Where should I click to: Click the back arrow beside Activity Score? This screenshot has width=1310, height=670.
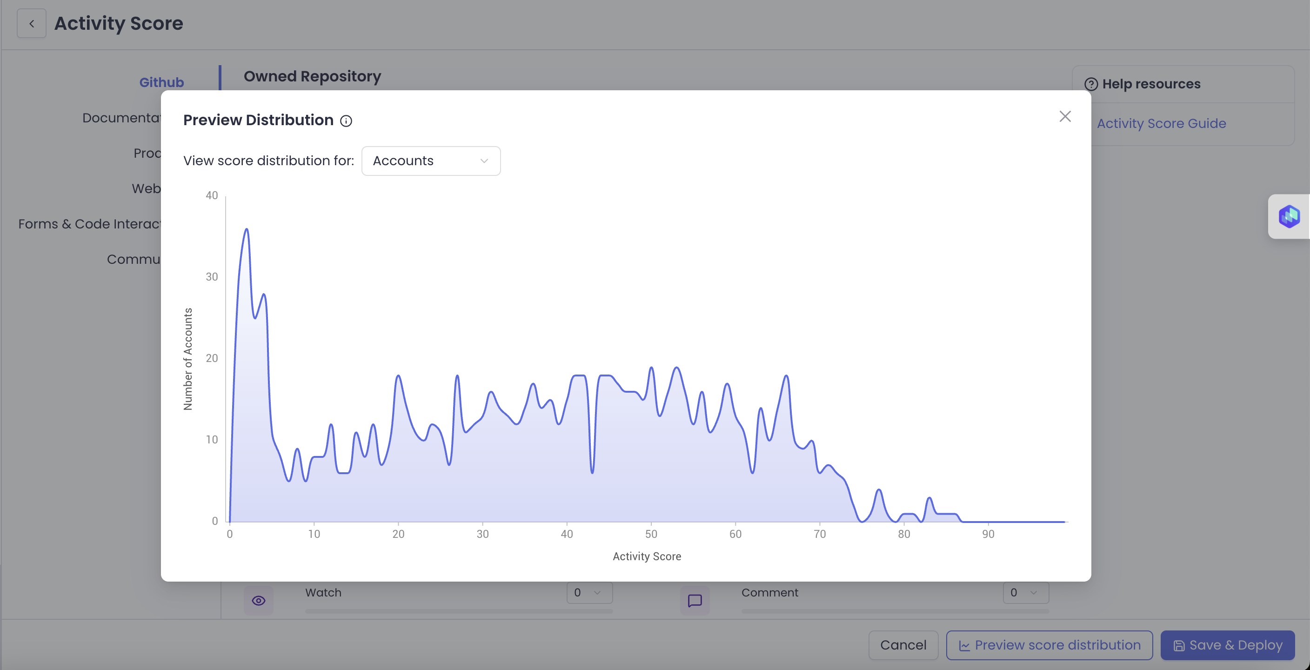[x=32, y=23]
